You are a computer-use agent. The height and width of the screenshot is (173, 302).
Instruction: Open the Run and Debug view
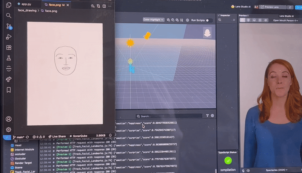pos(9,37)
